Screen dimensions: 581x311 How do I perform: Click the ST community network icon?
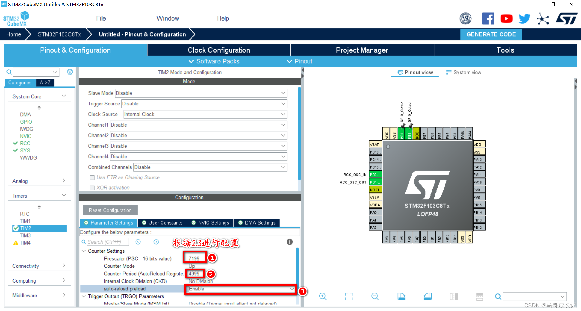[x=543, y=19]
